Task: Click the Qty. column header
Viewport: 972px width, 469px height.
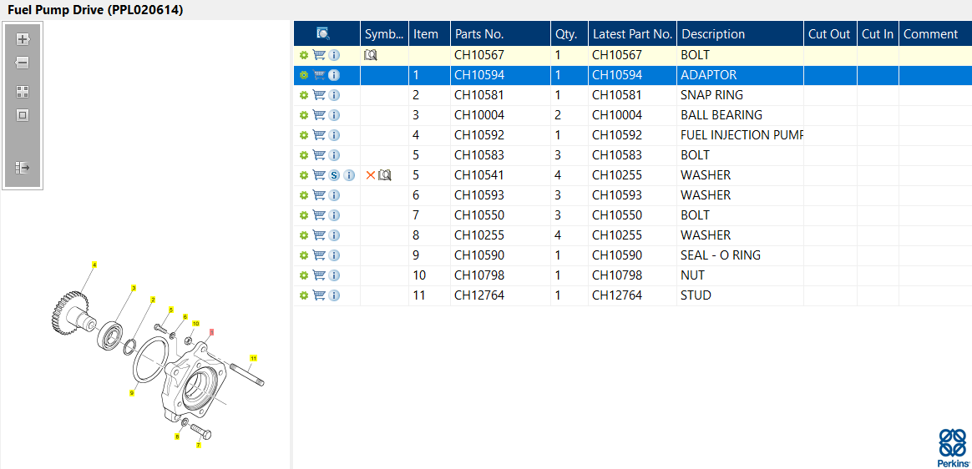Action: (565, 34)
